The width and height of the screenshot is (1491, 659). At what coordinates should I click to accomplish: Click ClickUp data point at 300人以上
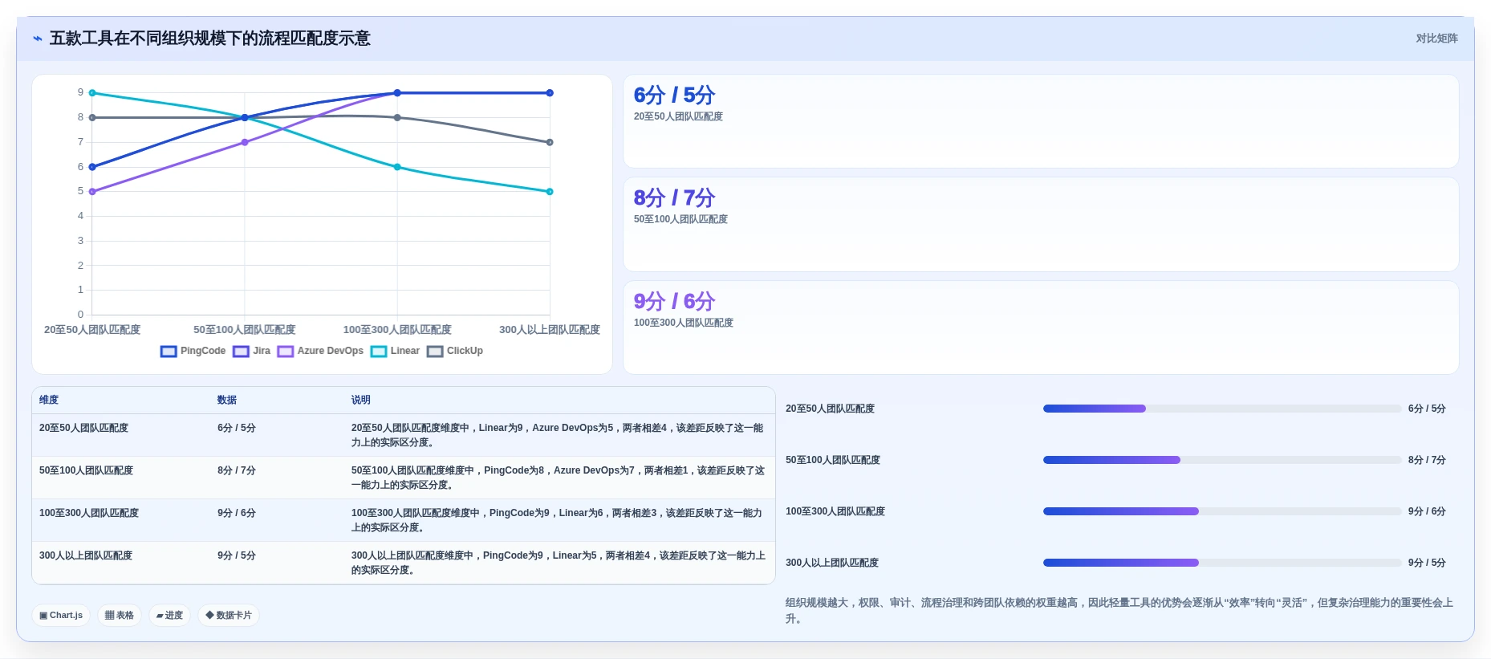click(x=550, y=142)
